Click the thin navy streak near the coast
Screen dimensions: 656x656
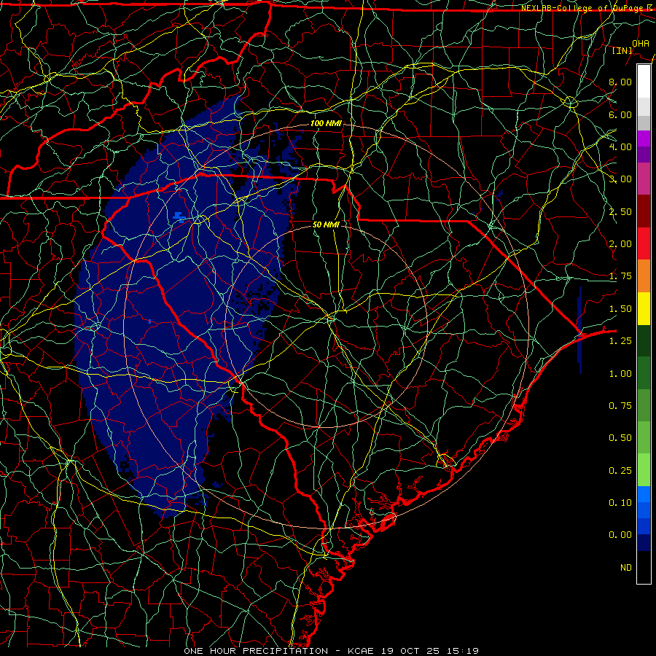pos(579,330)
